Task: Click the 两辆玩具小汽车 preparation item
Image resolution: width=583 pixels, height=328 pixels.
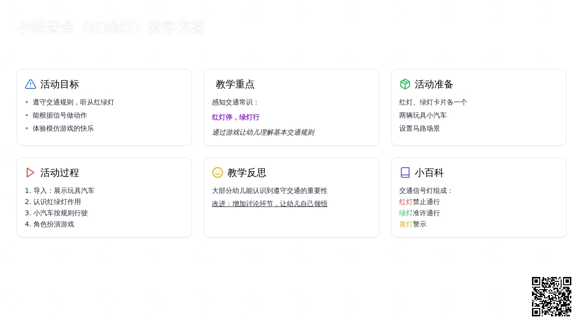Action: pos(423,115)
